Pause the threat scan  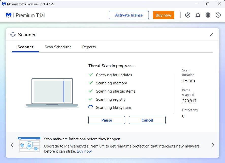tap(107, 120)
